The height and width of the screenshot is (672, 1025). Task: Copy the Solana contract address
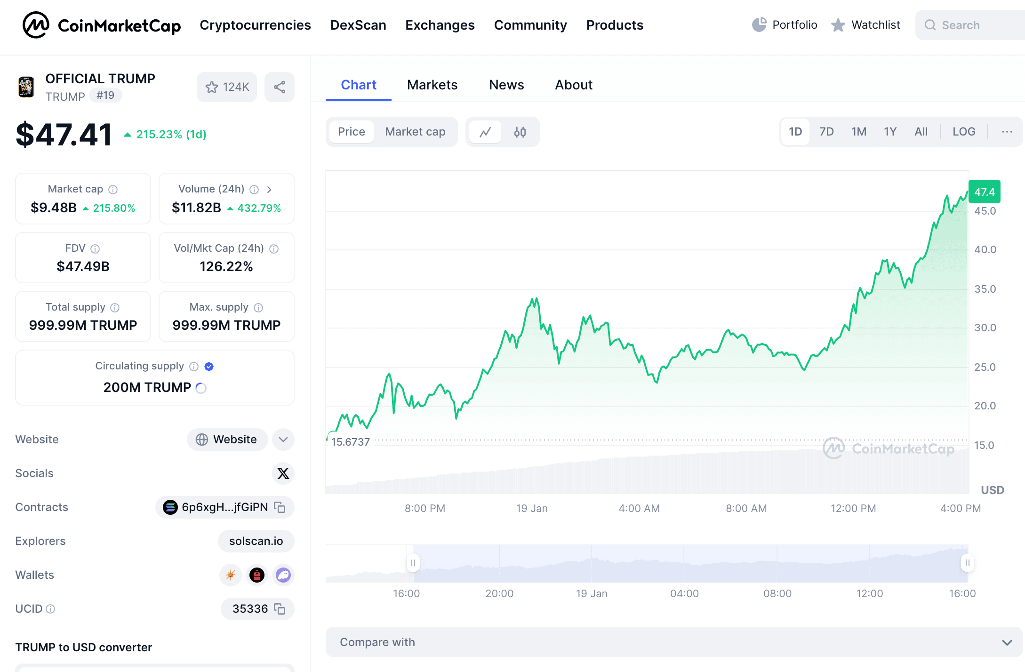[x=279, y=507]
